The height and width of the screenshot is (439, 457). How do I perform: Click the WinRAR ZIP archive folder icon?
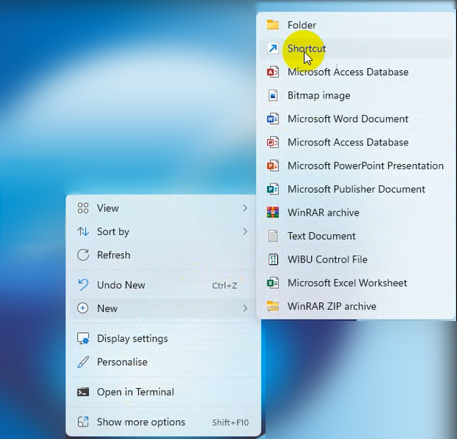tap(273, 306)
